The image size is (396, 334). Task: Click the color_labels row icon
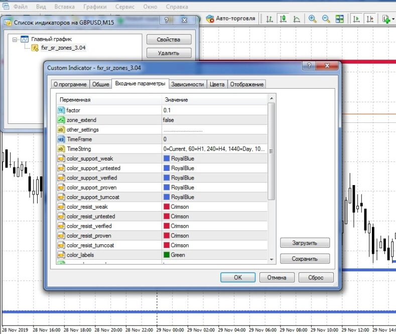click(61, 255)
